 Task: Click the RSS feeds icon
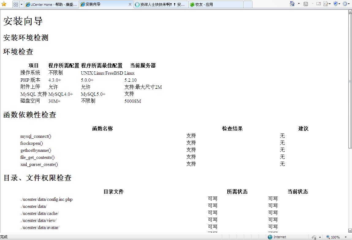tap(305, 4)
